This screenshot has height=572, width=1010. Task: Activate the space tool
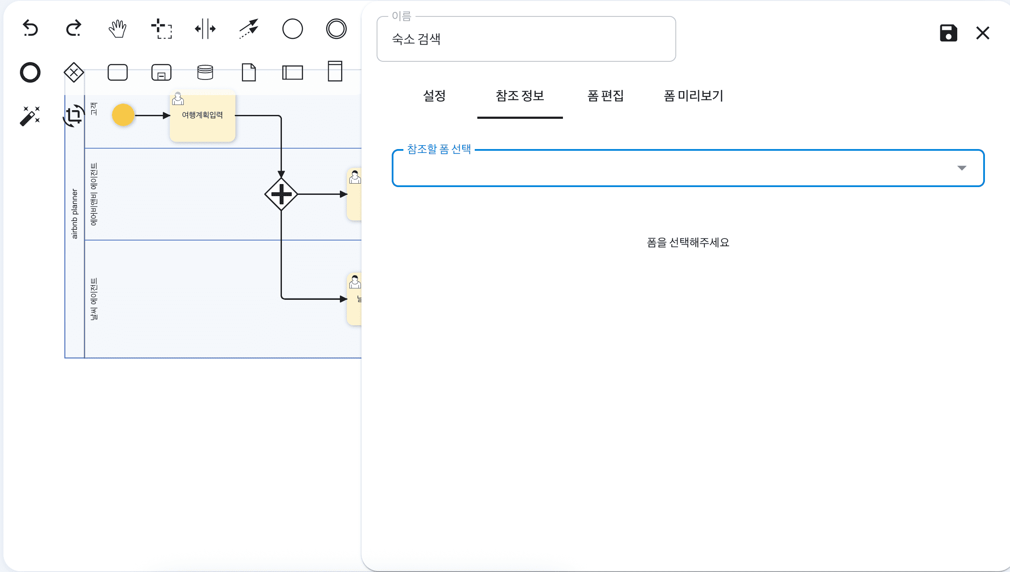pos(205,29)
